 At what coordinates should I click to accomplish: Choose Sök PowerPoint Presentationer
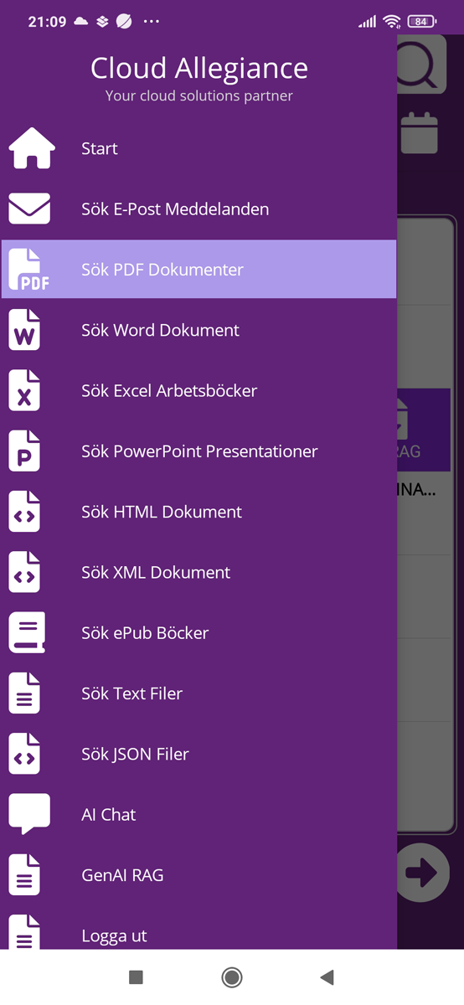tap(198, 451)
